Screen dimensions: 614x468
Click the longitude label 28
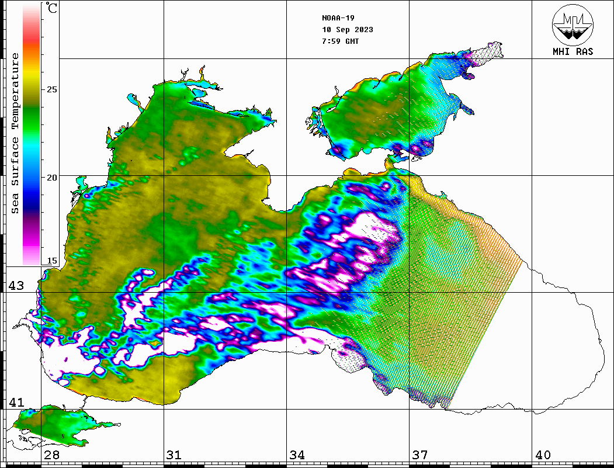[x=51, y=455]
